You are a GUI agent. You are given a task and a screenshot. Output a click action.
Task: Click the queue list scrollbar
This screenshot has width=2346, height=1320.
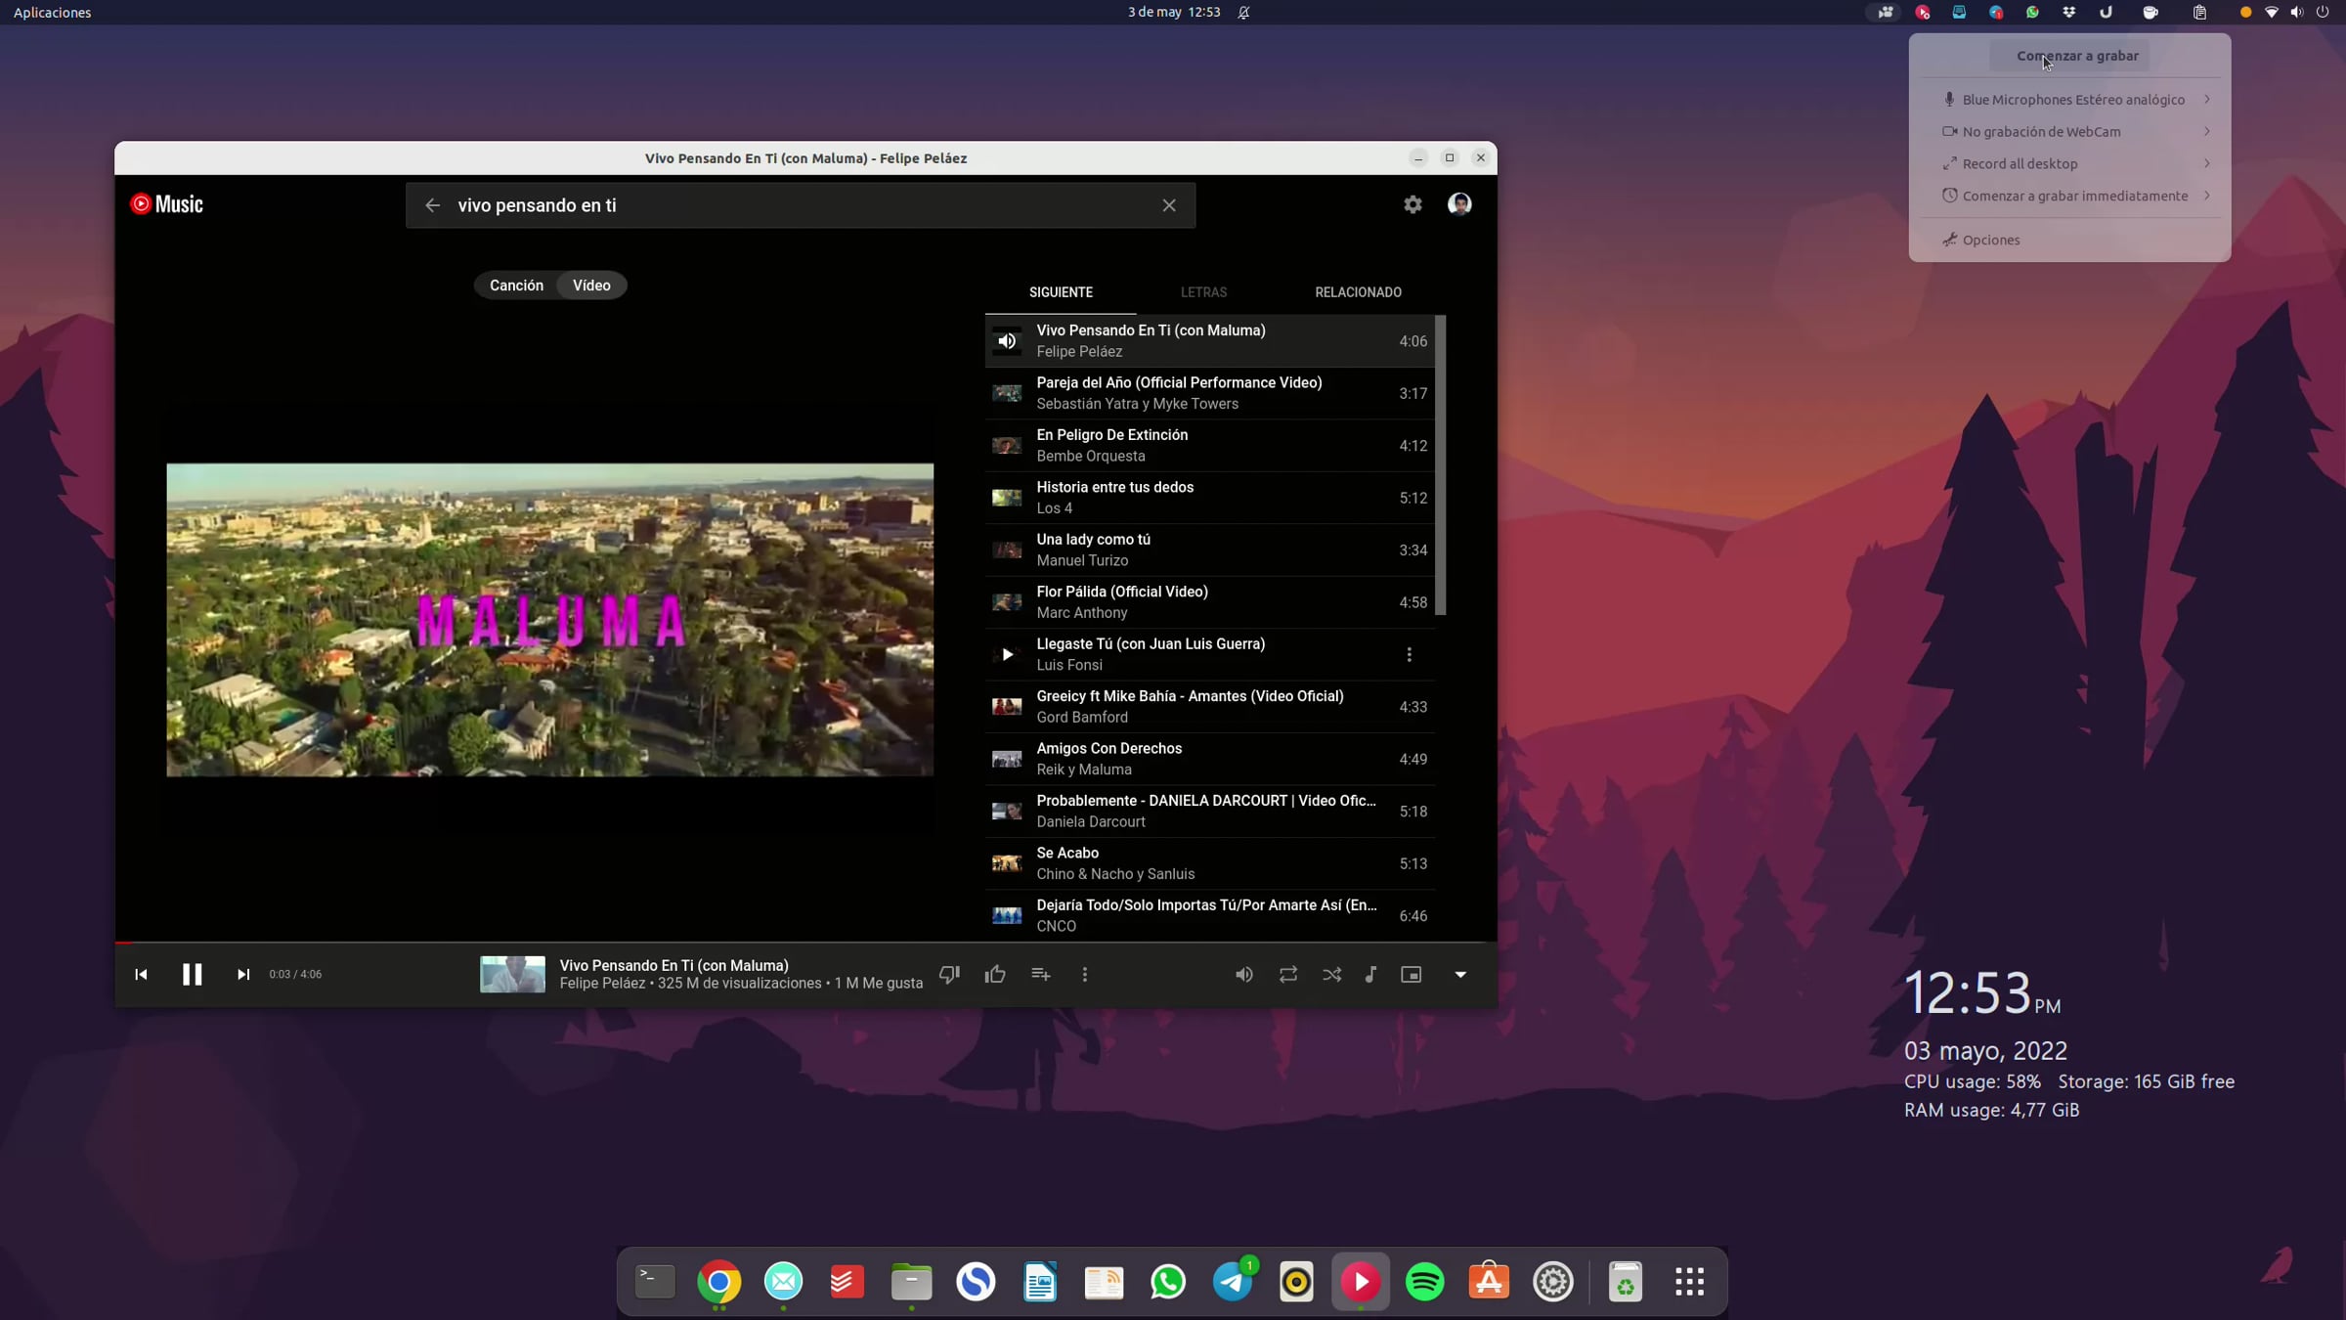(1440, 465)
